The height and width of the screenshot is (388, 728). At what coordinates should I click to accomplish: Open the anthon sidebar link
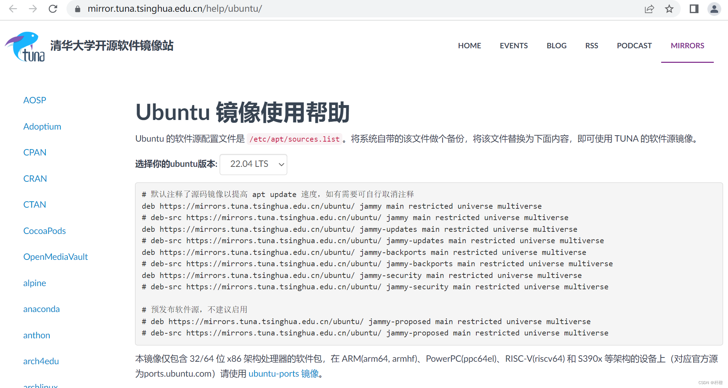click(37, 335)
